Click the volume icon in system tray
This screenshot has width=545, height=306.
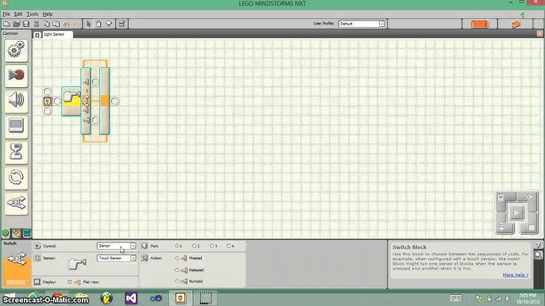pyautogui.click(x=508, y=298)
